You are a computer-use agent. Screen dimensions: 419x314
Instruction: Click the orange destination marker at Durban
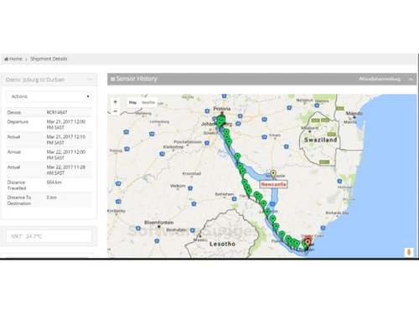(x=308, y=243)
